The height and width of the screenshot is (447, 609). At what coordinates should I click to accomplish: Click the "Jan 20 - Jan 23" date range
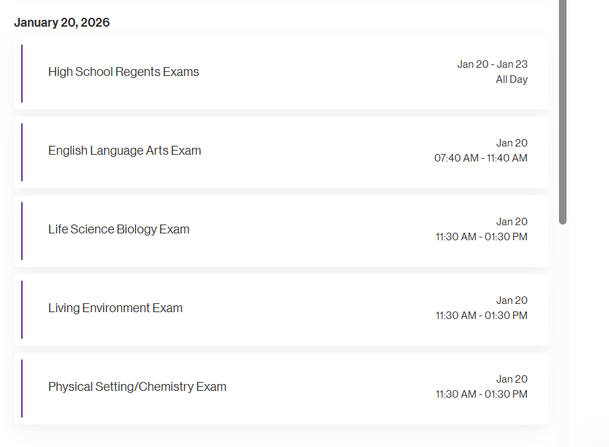[x=492, y=64]
